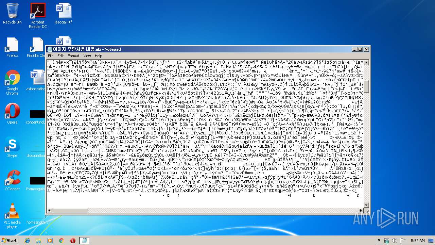Click the Notepad taskbar button
Image resolution: width=435 pixels, height=245 pixels.
[84, 241]
